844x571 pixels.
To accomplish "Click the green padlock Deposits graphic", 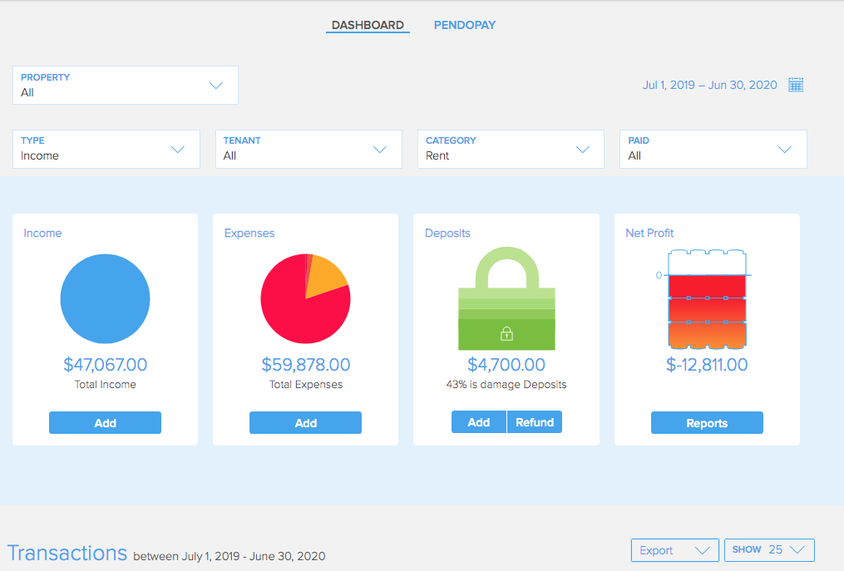I will 506,298.
